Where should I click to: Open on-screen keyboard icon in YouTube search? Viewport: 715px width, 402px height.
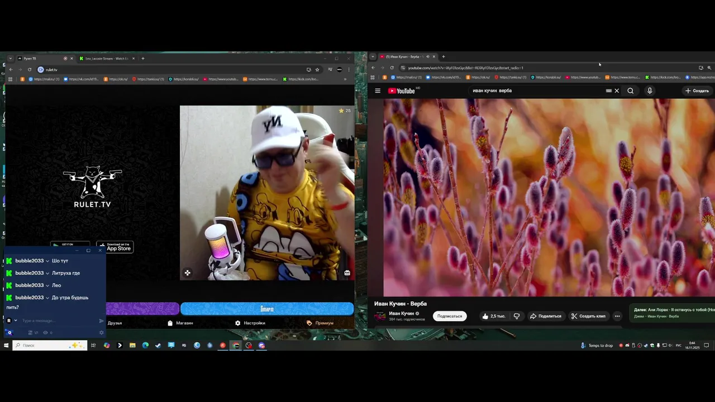tap(608, 90)
